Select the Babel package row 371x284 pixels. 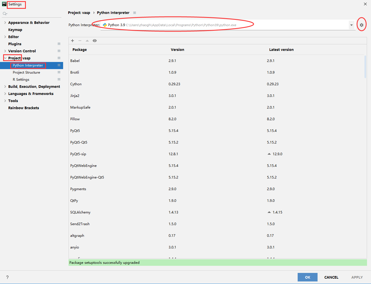pyautogui.click(x=216, y=61)
